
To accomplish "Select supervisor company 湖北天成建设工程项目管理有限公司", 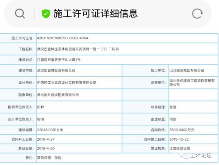I will [x=192, y=82].
